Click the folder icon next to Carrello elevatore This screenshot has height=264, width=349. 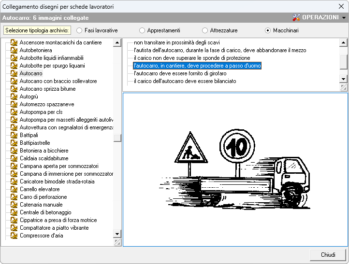[x=14, y=189]
